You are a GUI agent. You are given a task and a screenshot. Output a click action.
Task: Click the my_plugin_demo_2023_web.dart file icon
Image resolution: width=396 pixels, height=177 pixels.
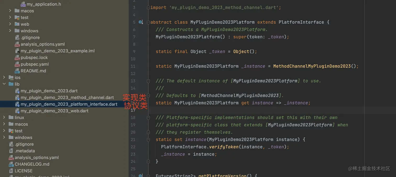point(17,111)
